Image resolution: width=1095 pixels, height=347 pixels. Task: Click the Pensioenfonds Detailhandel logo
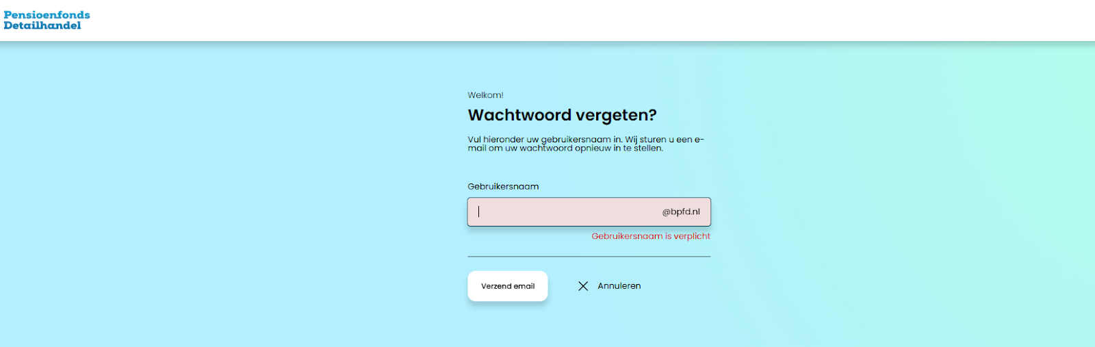point(47,21)
